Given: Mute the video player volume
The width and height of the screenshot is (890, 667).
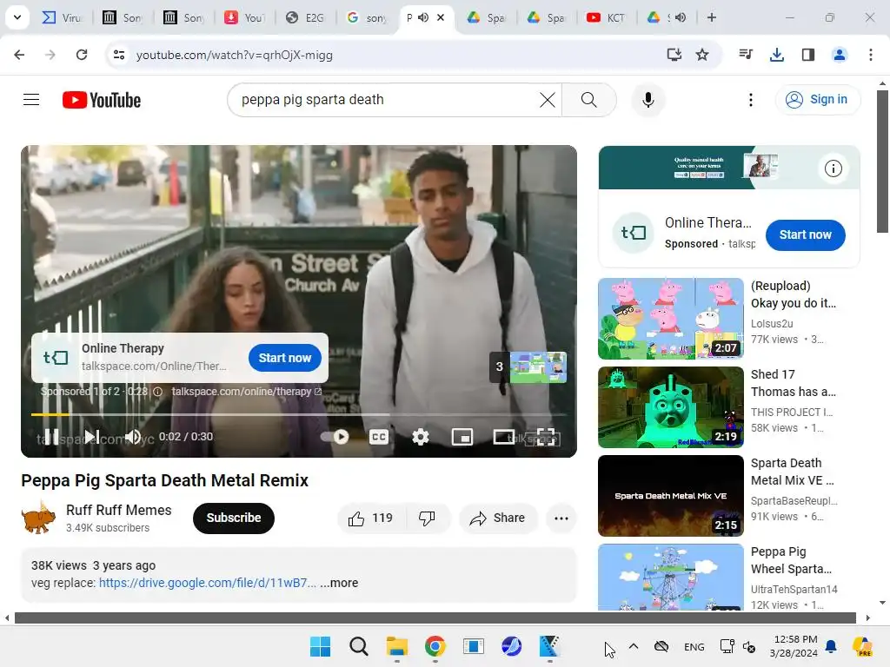Looking at the screenshot, I should pyautogui.click(x=133, y=437).
